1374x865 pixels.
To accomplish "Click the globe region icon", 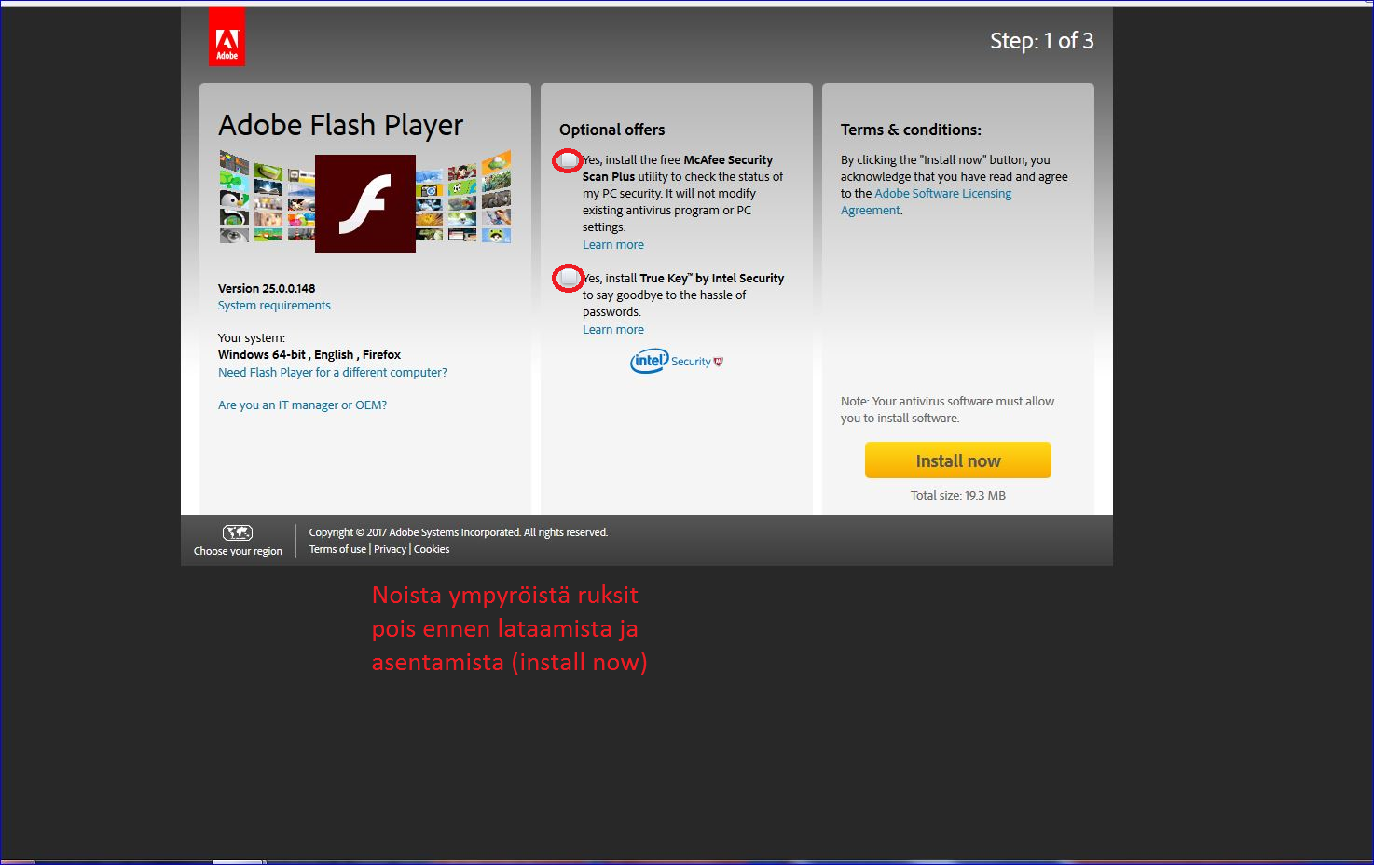I will click(x=238, y=532).
